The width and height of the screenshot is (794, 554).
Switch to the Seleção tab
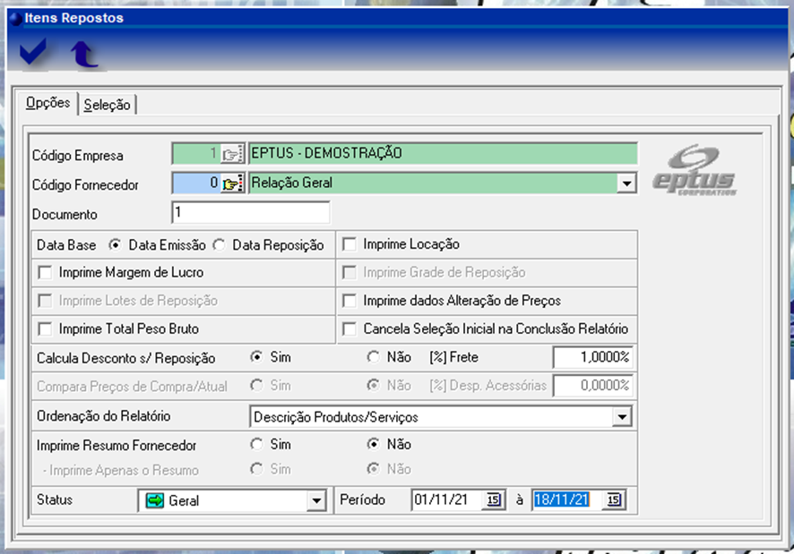coord(107,105)
